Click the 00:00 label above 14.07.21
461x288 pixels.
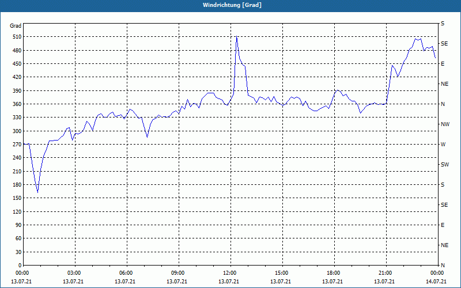click(436, 273)
